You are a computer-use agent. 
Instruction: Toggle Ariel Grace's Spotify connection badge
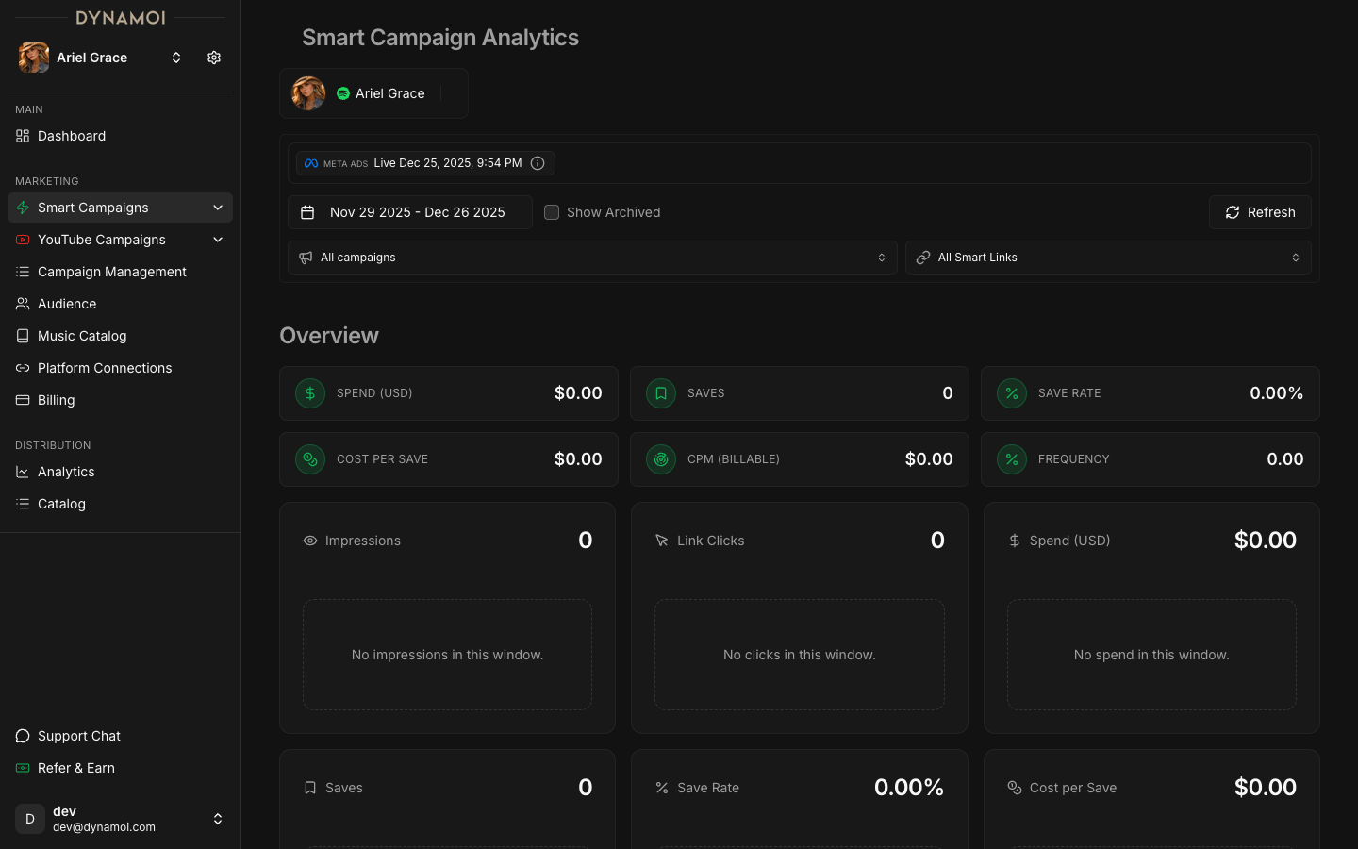pyautogui.click(x=341, y=92)
